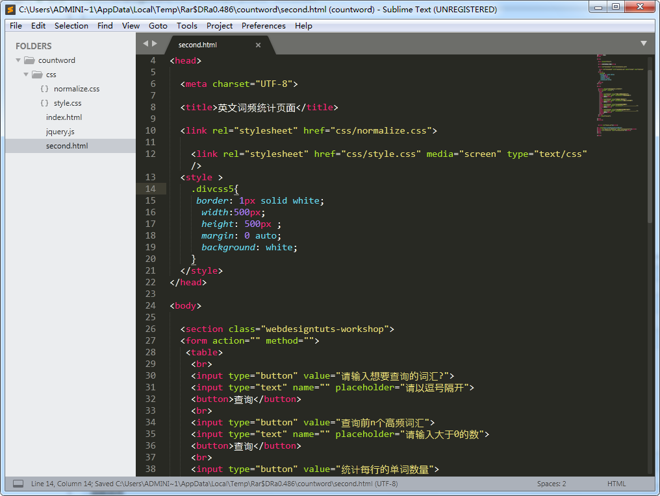The height and width of the screenshot is (496, 660).
Task: Open the Selection menu
Action: click(71, 26)
